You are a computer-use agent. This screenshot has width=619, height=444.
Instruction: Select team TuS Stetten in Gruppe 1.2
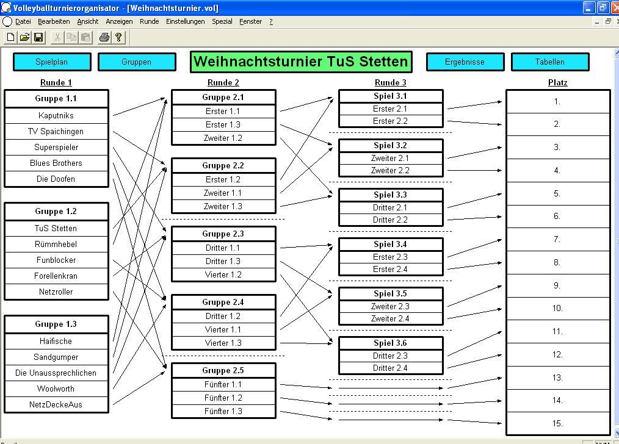click(56, 228)
